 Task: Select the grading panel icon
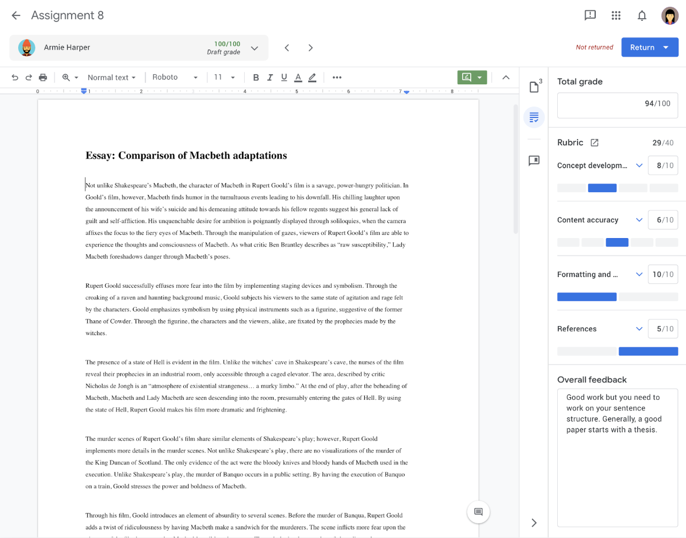coord(534,117)
